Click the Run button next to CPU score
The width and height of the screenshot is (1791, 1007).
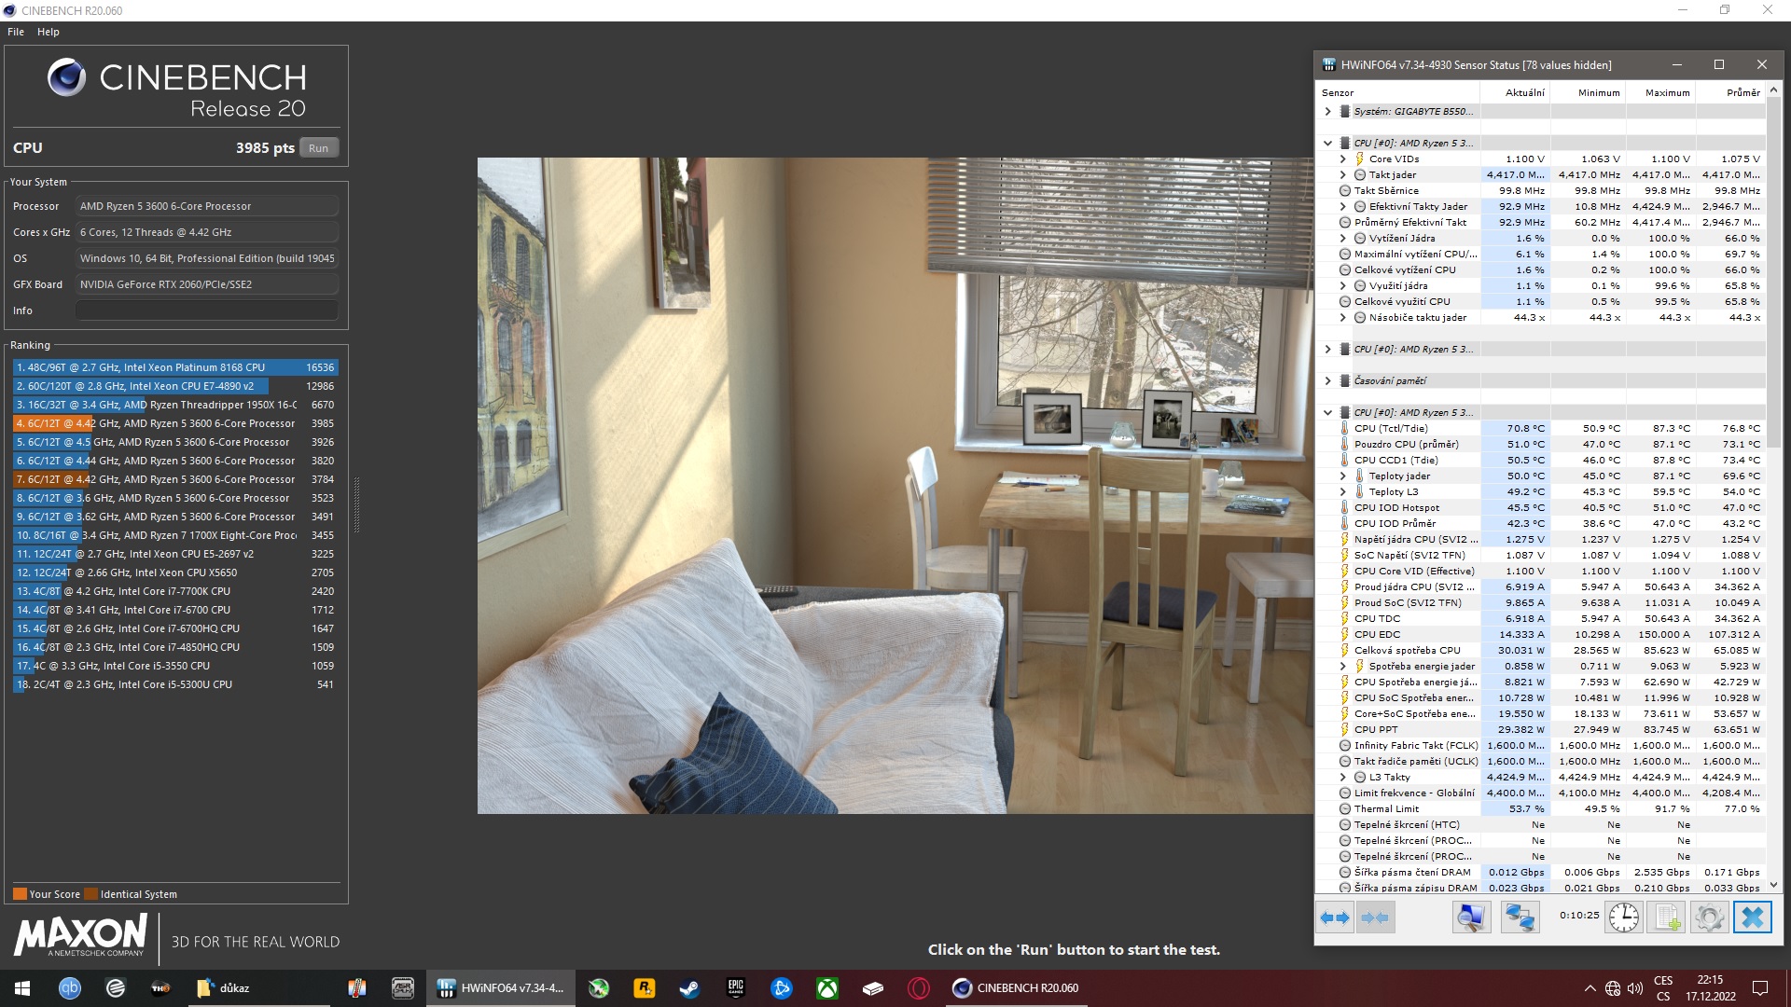[319, 148]
